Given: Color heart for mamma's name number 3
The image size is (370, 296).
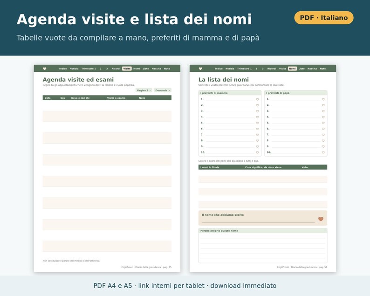Looking at the screenshot, I should pyautogui.click(x=257, y=111).
